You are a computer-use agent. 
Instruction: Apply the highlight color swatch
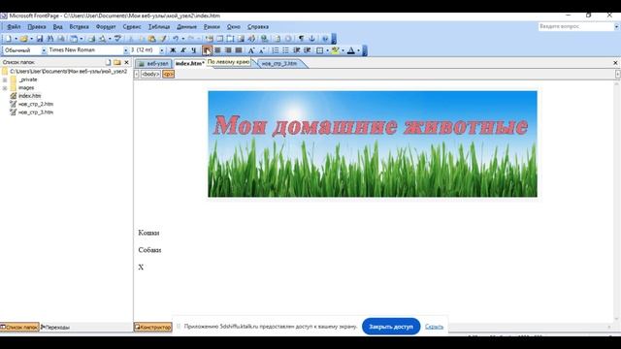pyautogui.click(x=336, y=50)
